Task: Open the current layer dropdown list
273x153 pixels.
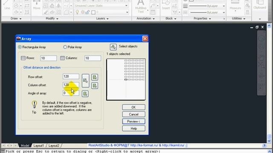Action: (127, 12)
